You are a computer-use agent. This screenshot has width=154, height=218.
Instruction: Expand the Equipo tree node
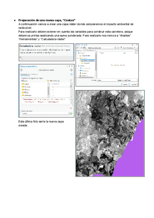pyautogui.click(x=77, y=66)
